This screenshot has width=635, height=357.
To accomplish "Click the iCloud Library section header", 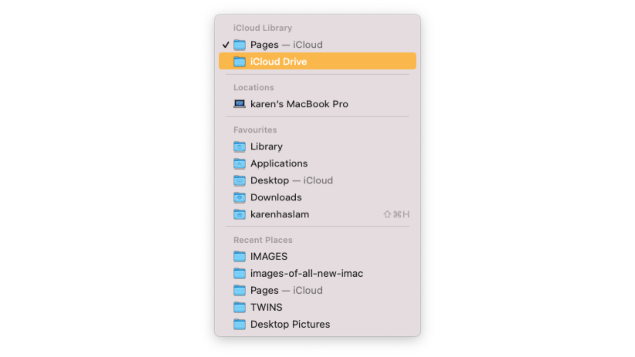I will coord(262,28).
